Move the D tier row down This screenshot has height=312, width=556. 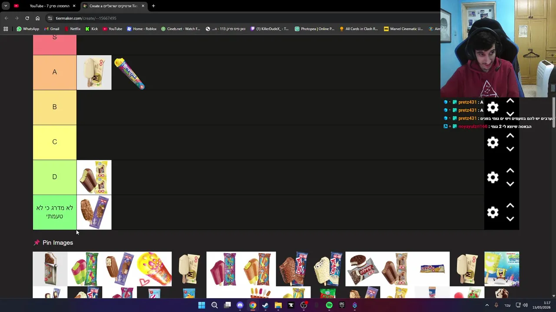510,184
